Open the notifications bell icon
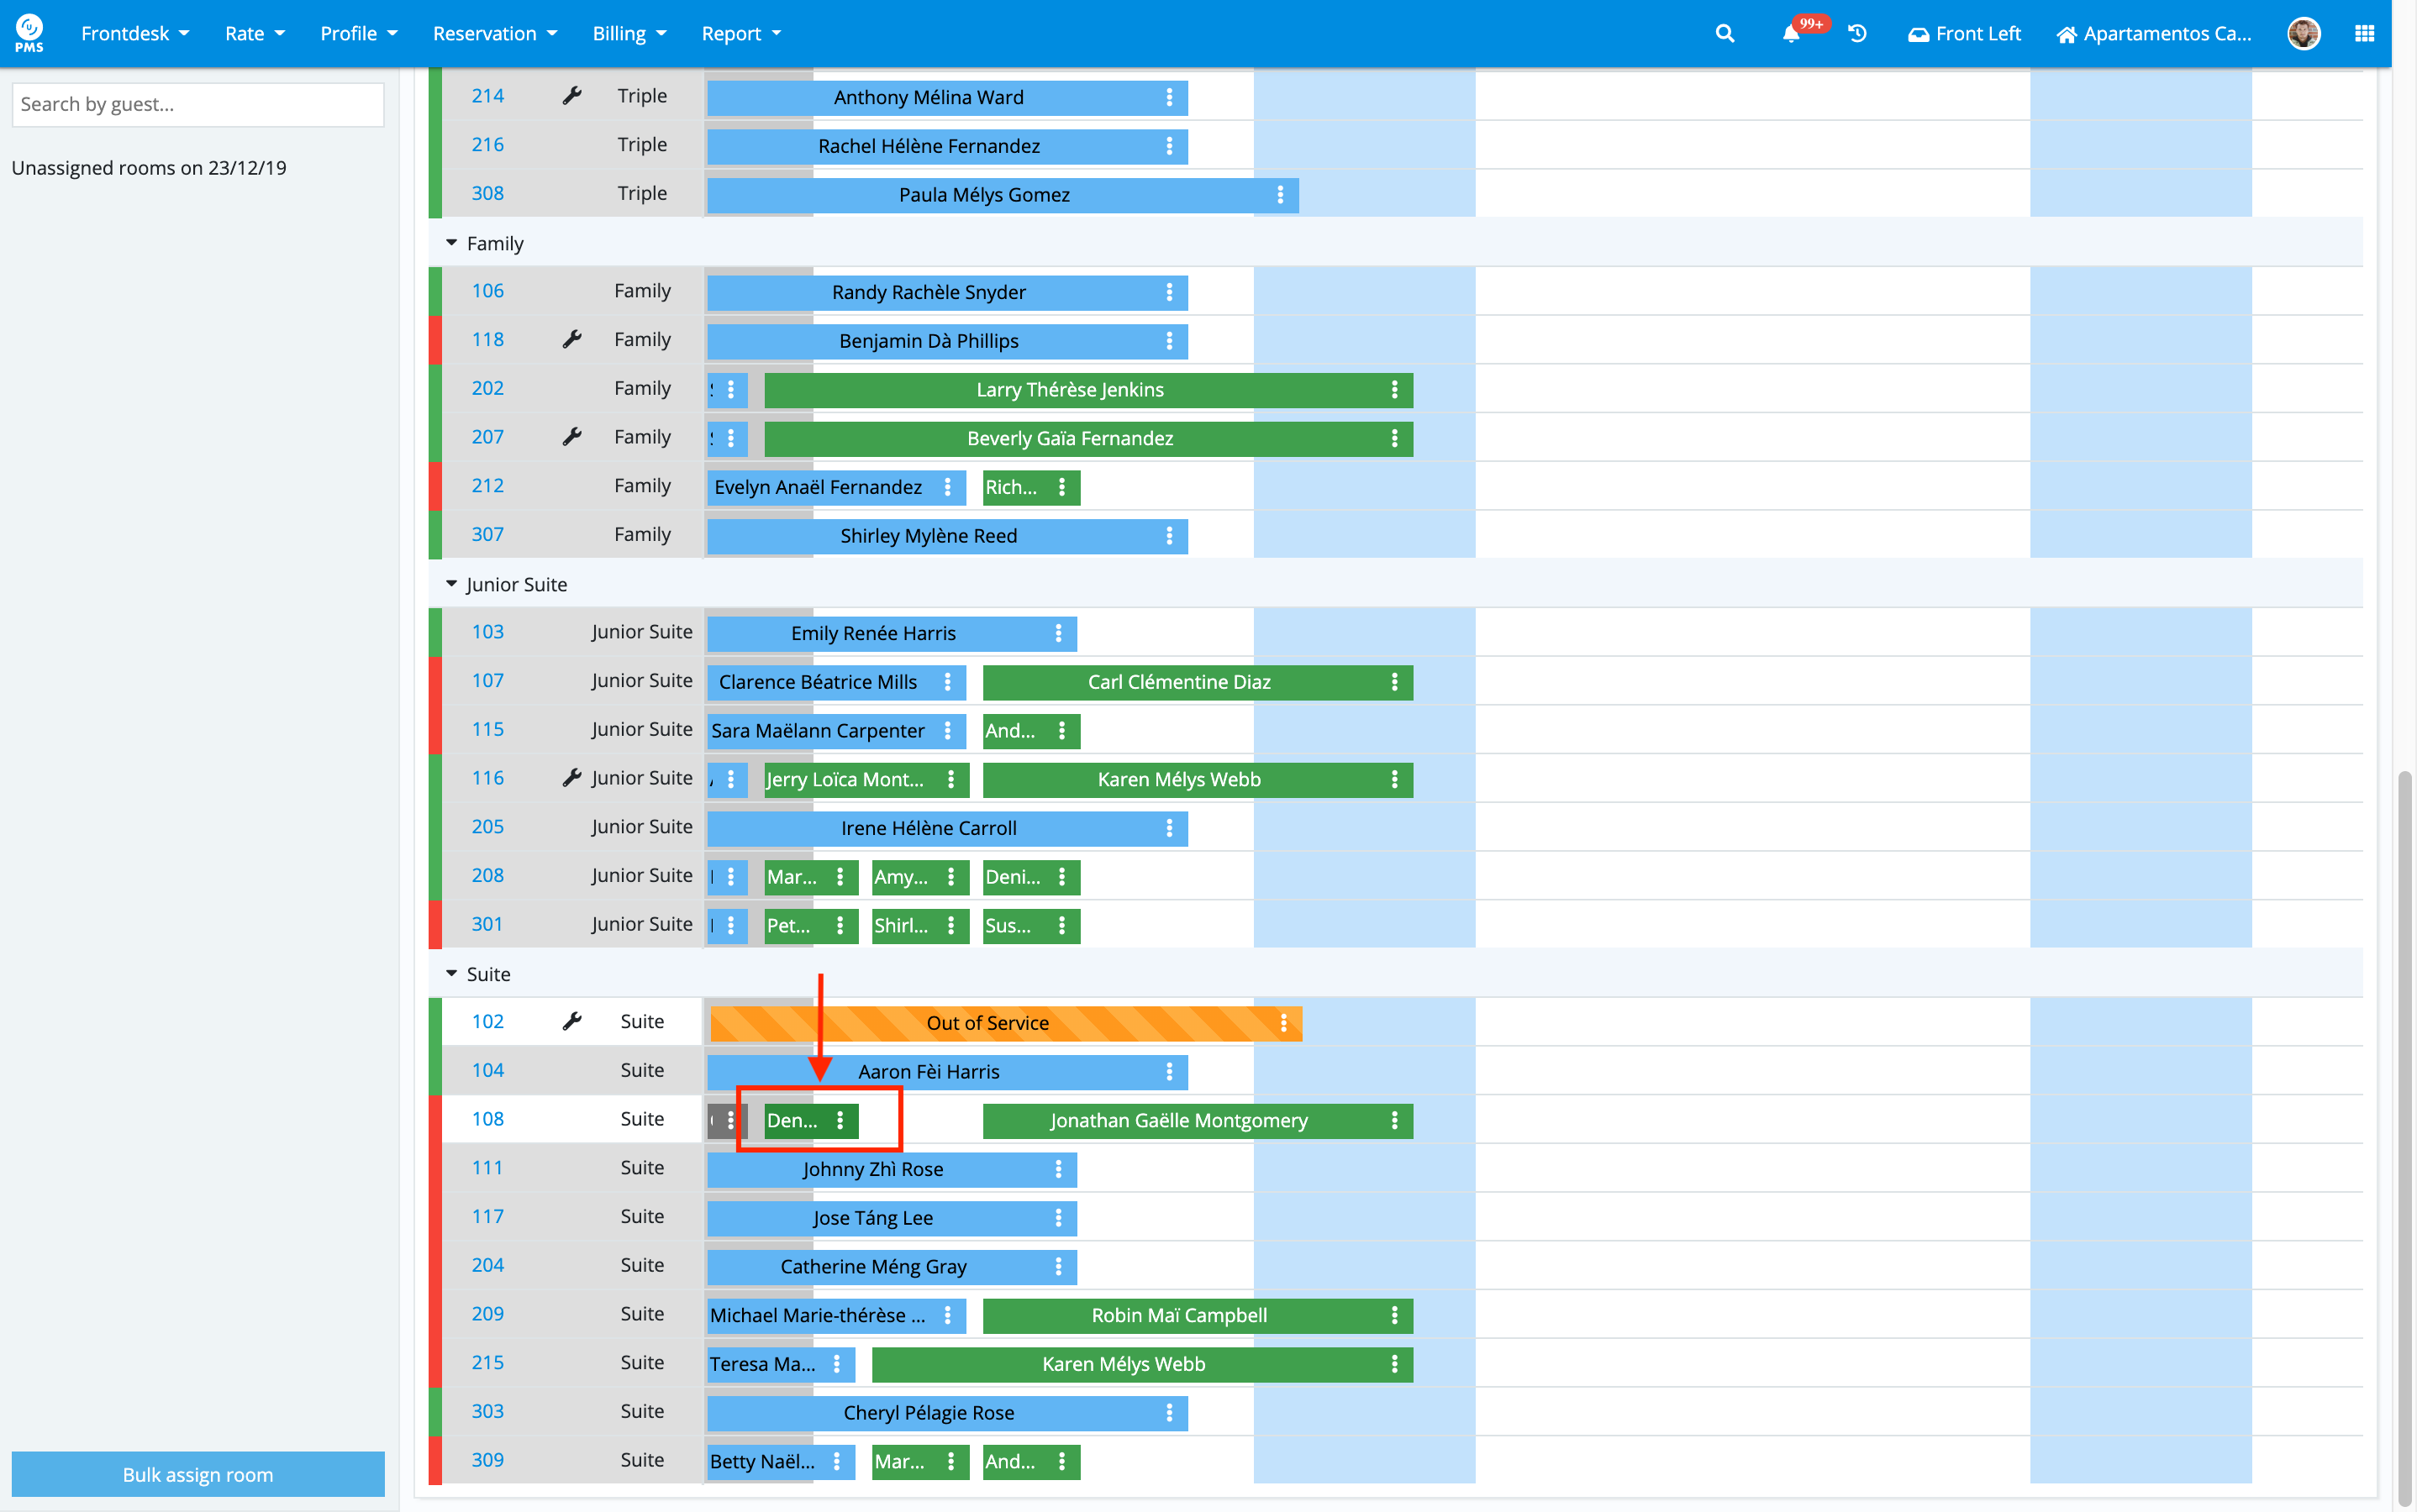The width and height of the screenshot is (2417, 1512). point(1791,33)
